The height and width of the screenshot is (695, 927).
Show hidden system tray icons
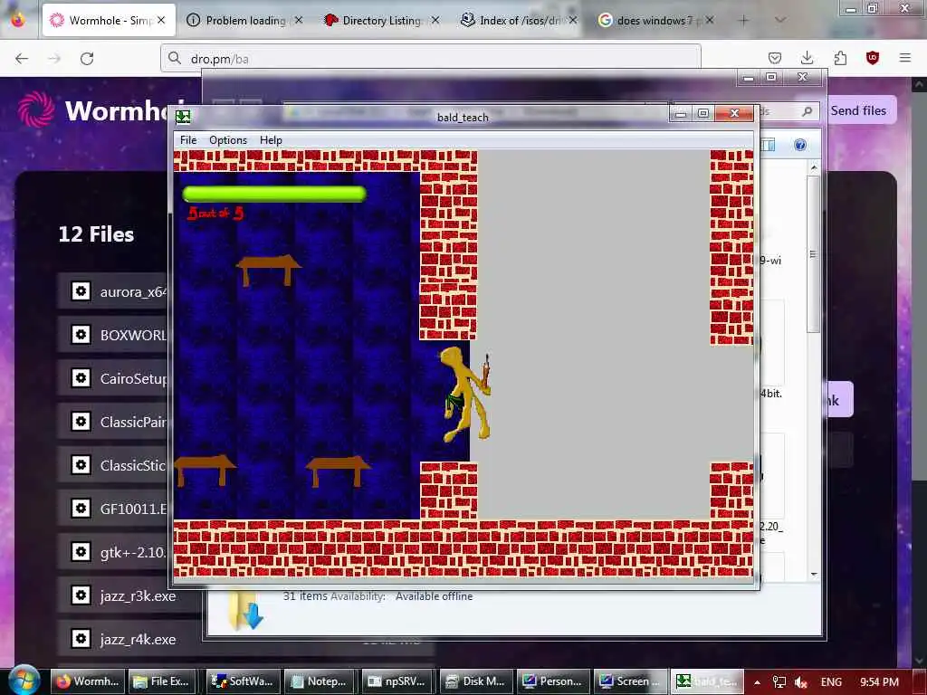tap(757, 682)
